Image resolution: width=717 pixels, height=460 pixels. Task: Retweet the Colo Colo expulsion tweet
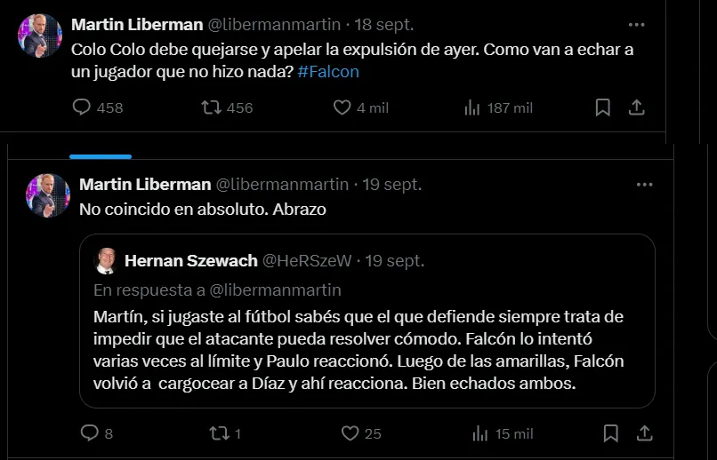(212, 107)
